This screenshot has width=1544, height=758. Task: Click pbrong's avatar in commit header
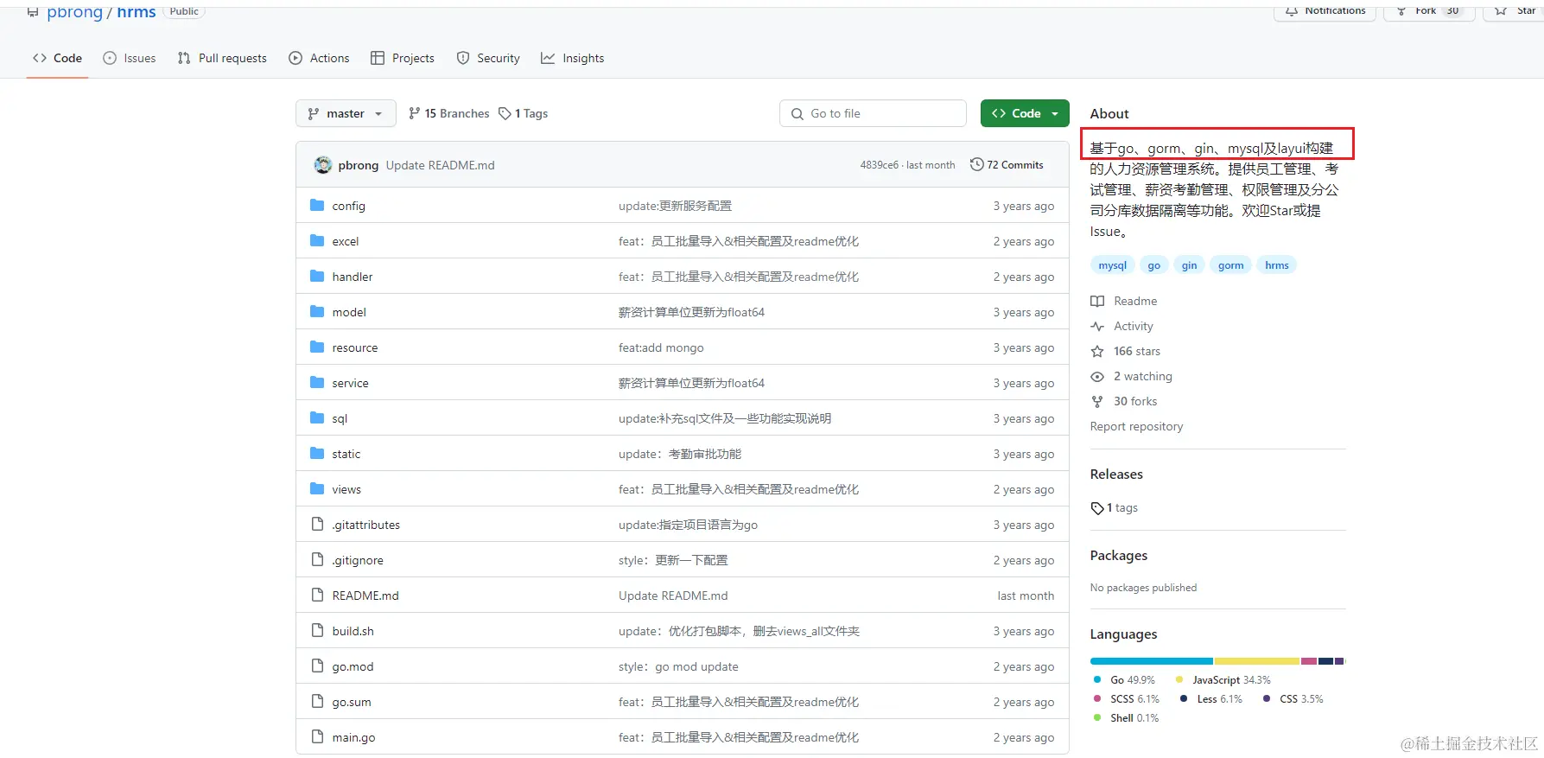(x=323, y=165)
